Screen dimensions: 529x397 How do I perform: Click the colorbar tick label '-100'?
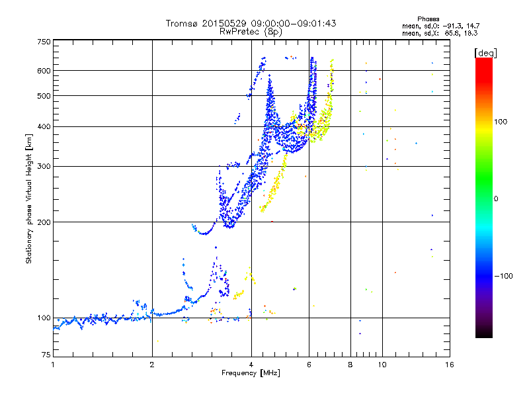[503, 276]
